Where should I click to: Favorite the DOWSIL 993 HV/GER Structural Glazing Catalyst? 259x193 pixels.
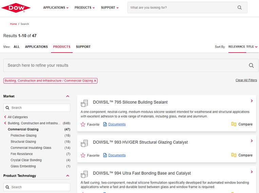click(x=83, y=155)
